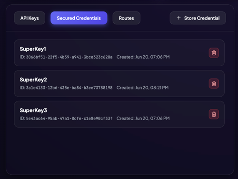Open the Routes tab

pyautogui.click(x=127, y=18)
